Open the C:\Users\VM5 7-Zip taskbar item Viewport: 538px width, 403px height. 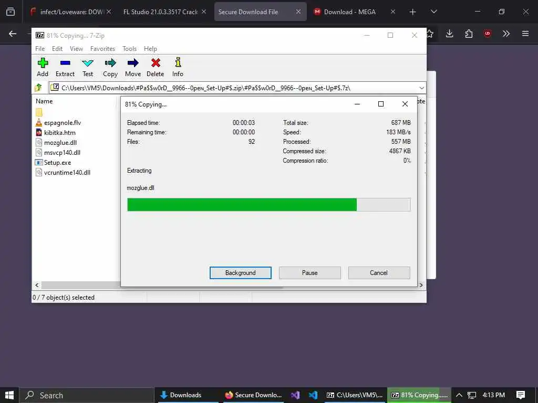pyautogui.click(x=355, y=395)
